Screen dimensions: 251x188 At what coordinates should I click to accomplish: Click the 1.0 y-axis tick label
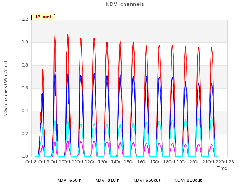point(25,42)
